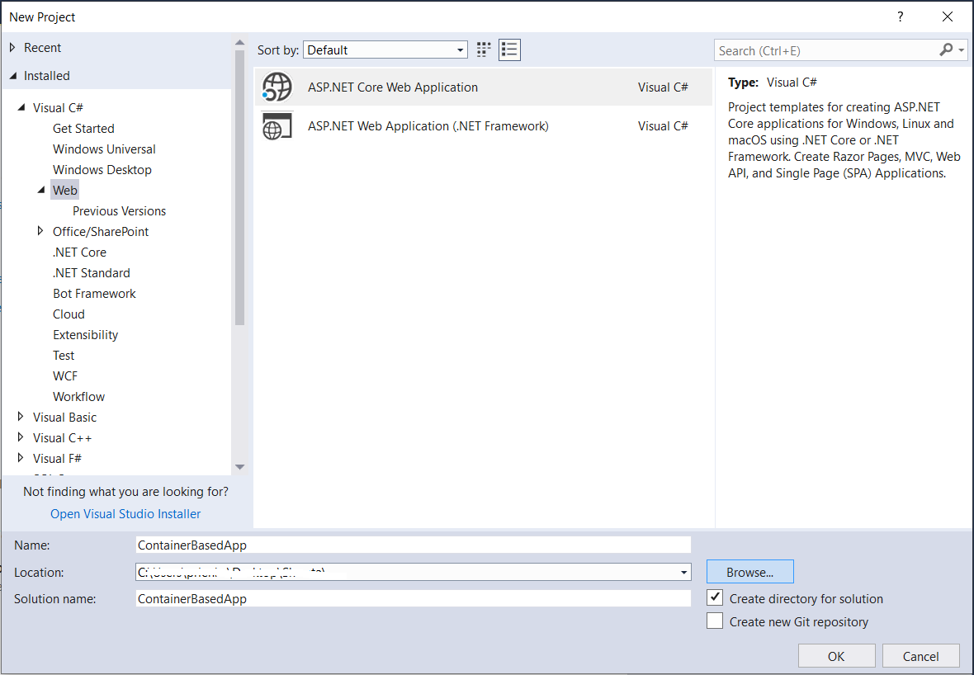The width and height of the screenshot is (974, 675).
Task: Click the category tree scrollbar thumb
Action: click(x=239, y=187)
